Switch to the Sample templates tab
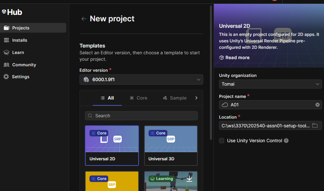 [175, 98]
